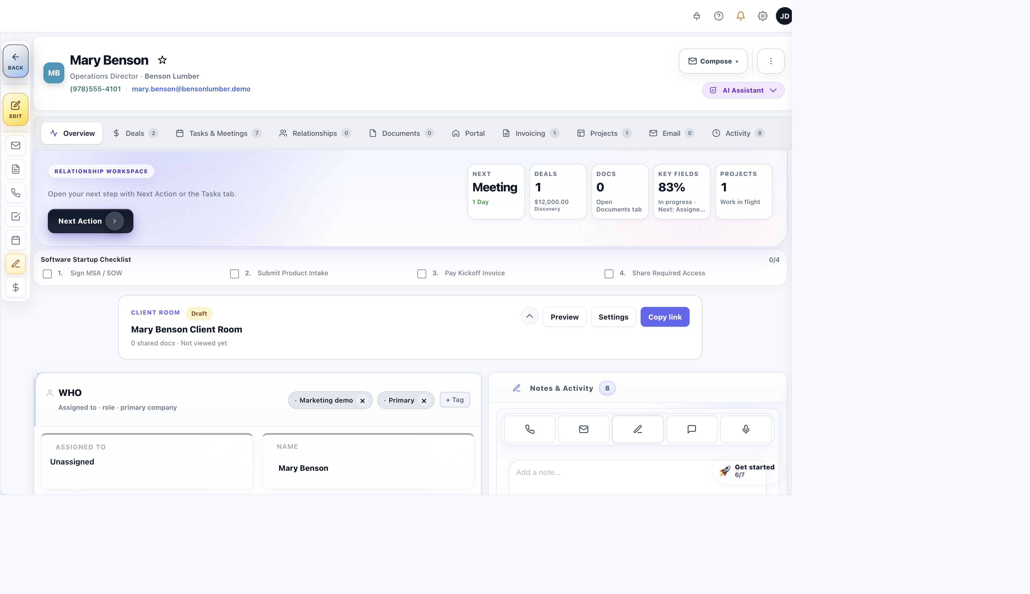This screenshot has width=1030, height=594.
Task: Check the Sign MSA / SOW checkbox
Action: click(47, 274)
